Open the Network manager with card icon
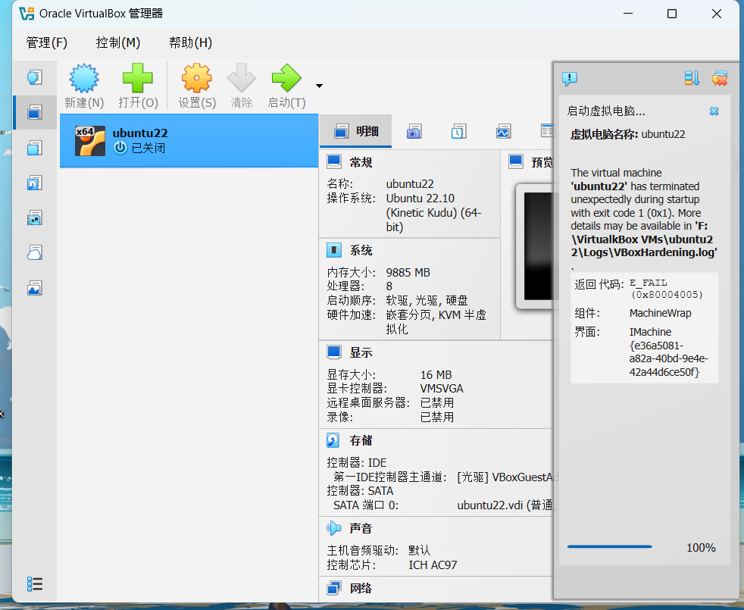 [35, 218]
